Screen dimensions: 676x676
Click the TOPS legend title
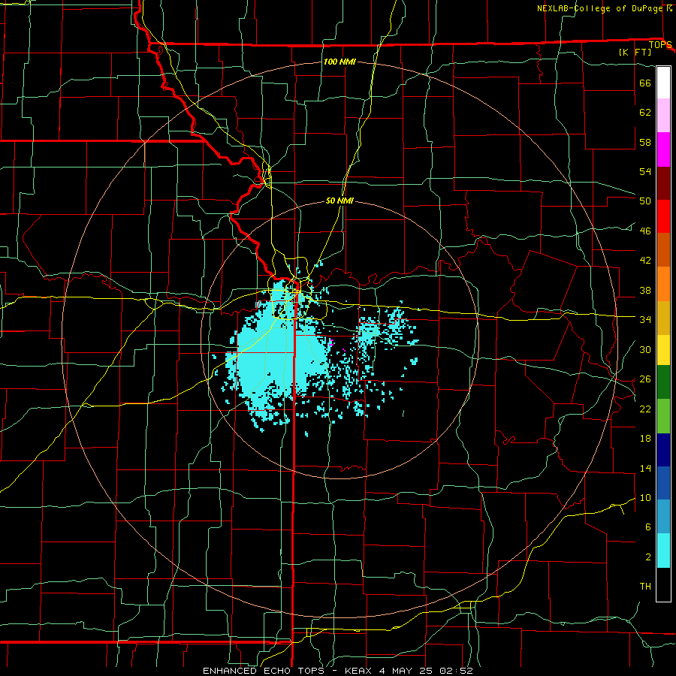point(660,45)
